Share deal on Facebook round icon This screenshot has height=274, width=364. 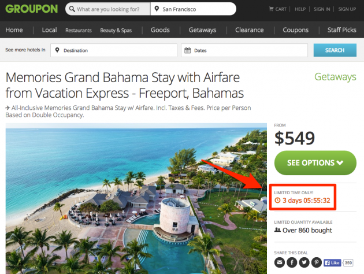(x=292, y=262)
